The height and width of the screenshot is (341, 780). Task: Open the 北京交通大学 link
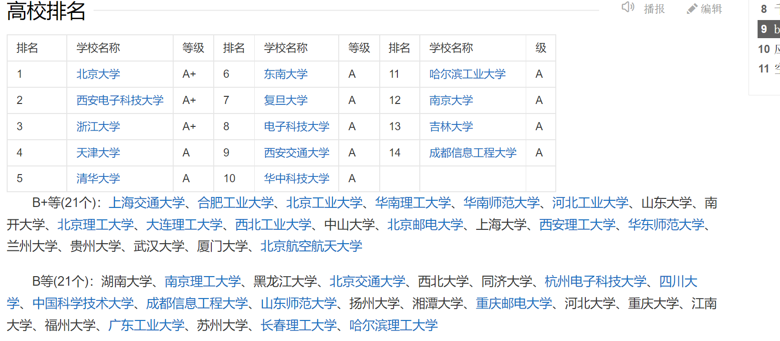pyautogui.click(x=368, y=281)
